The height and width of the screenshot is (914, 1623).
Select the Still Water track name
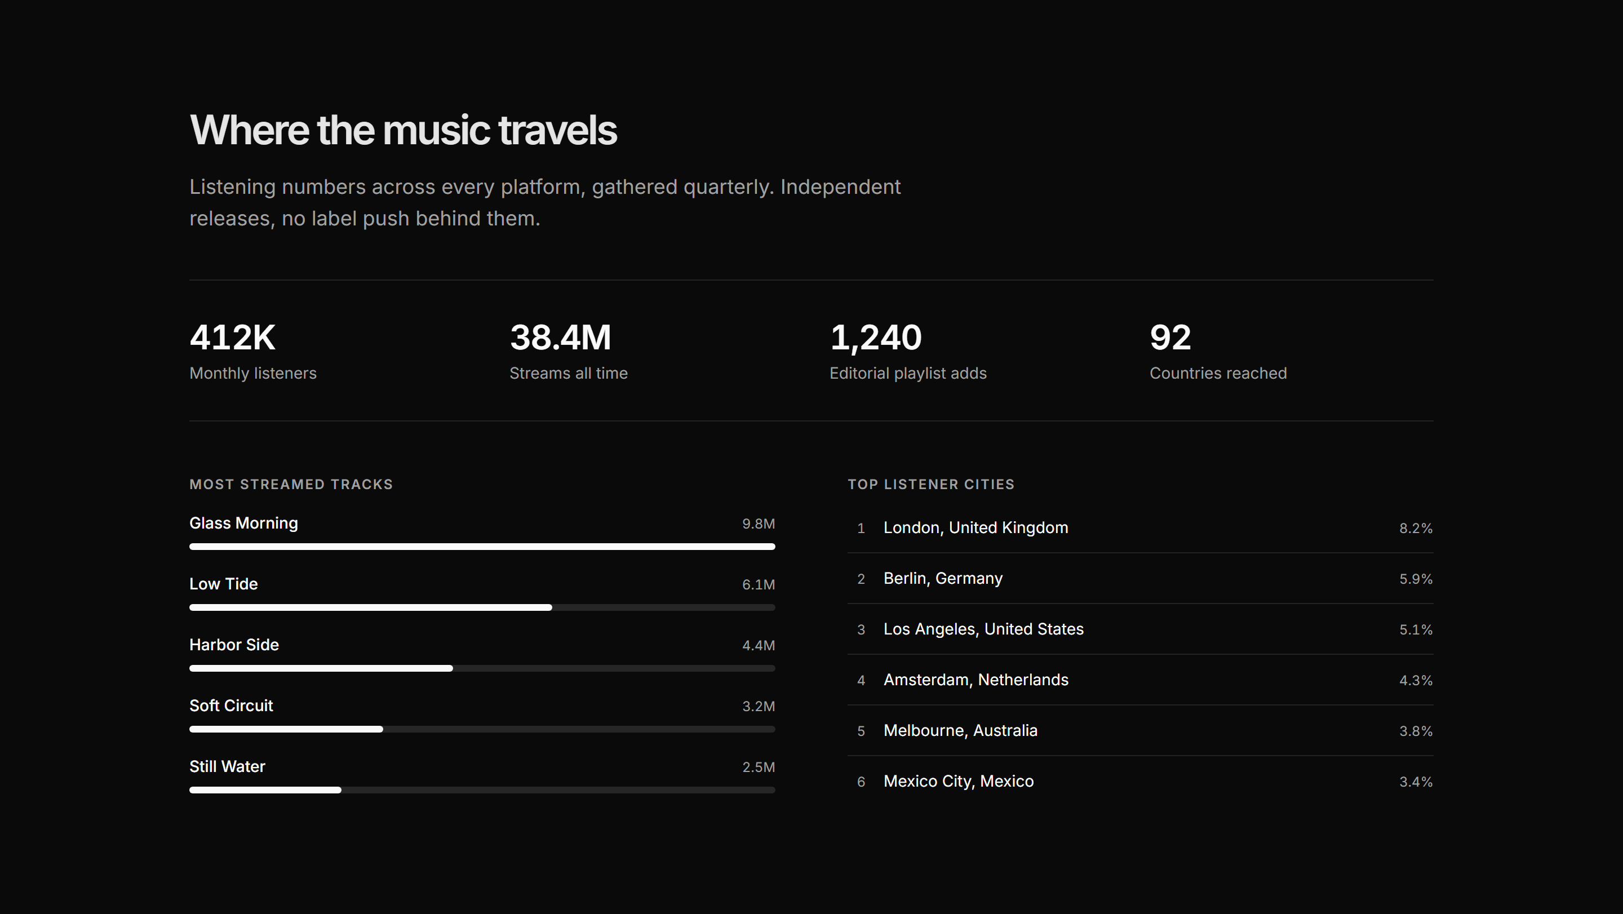coord(228,766)
